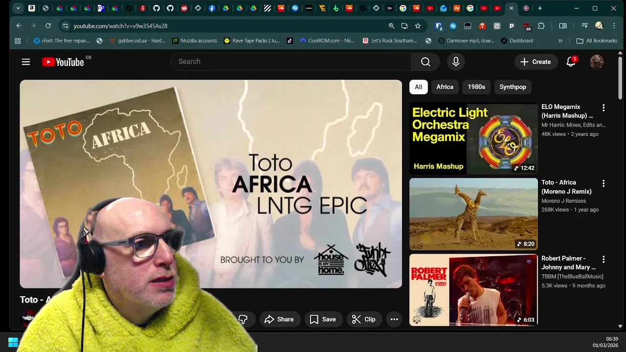
Task: Open Shazam extension in toolbar
Action: [453, 26]
